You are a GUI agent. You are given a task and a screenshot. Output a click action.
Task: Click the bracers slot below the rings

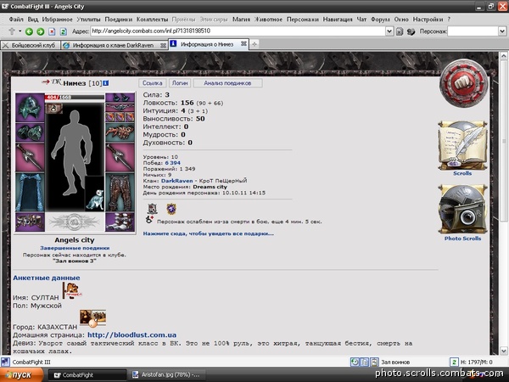(x=120, y=132)
